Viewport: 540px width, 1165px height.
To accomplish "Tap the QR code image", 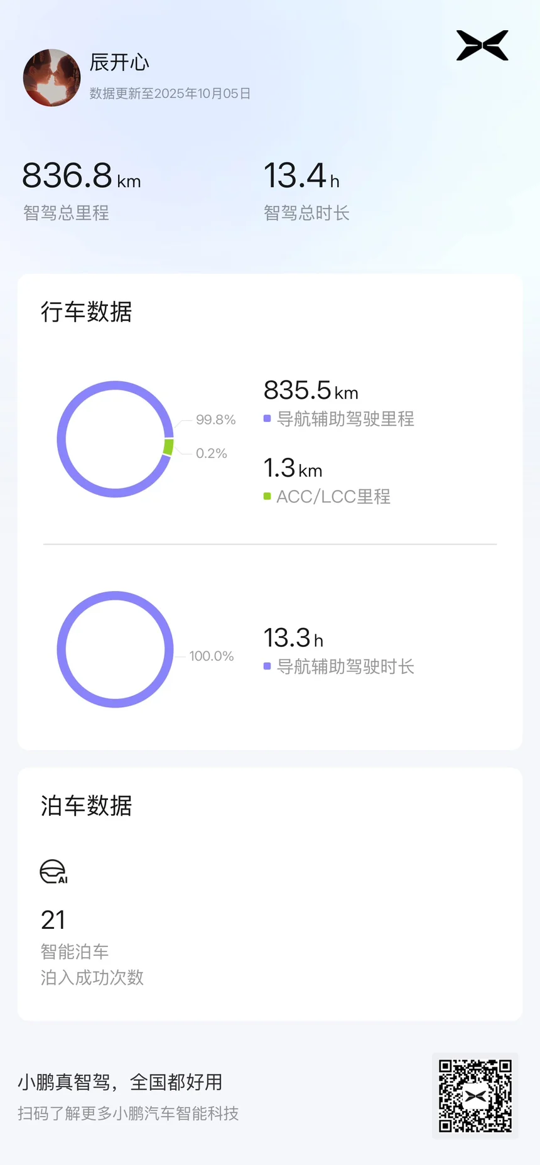I will tap(475, 1096).
